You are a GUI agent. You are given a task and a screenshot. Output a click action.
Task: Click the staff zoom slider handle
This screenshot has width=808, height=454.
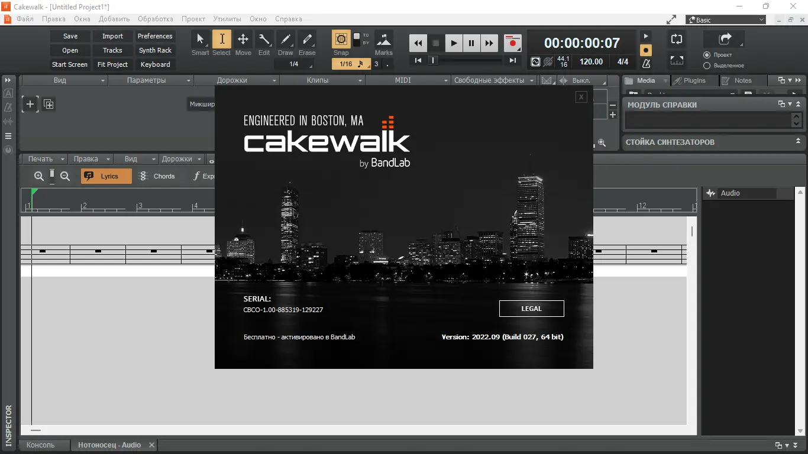52,174
